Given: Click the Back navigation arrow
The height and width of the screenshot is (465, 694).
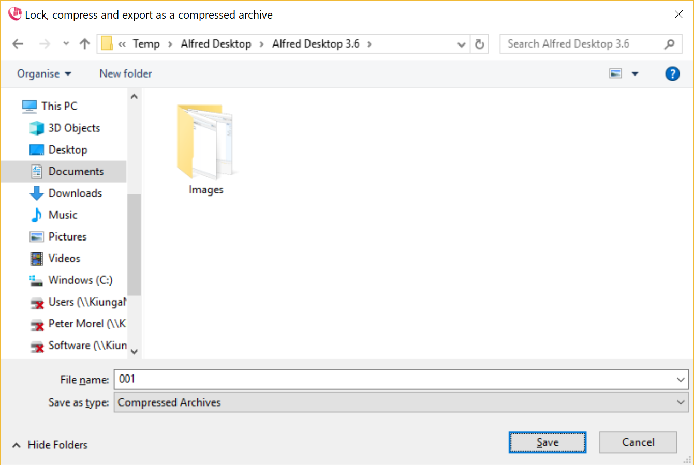Looking at the screenshot, I should 18,44.
